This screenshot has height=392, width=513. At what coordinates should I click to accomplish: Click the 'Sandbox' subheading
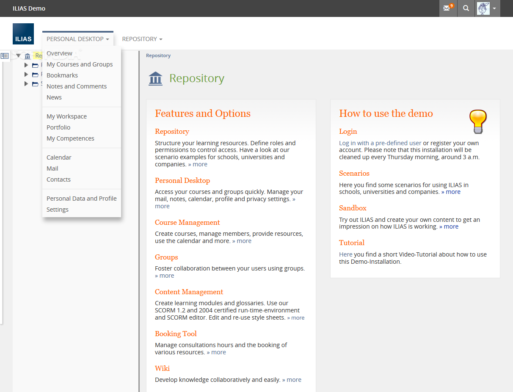pyautogui.click(x=353, y=208)
